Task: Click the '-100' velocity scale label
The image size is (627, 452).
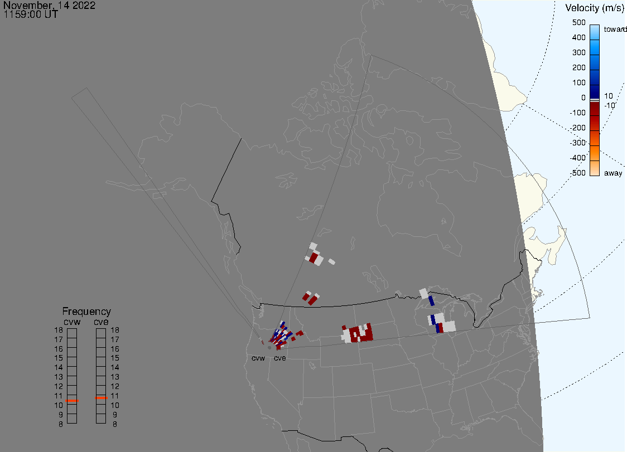Action: 577,113
